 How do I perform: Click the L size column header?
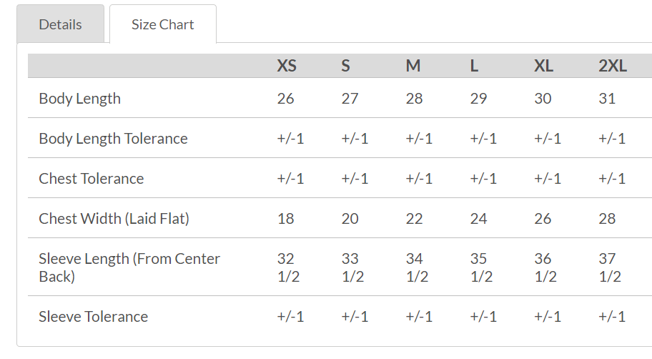(x=474, y=66)
